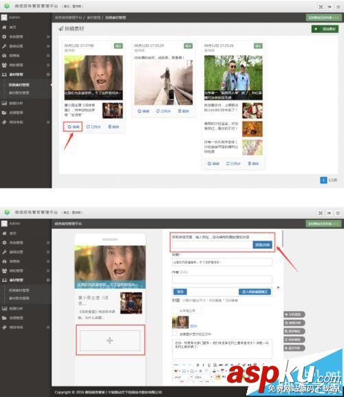Click upload from local button above cover thumbnail

tap(187, 310)
